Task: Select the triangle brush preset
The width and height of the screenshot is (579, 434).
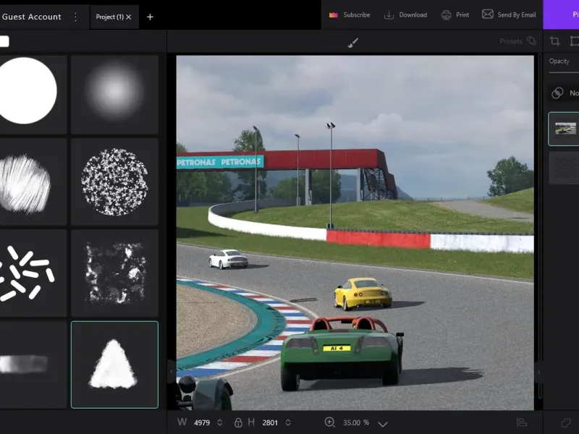Action: pos(114,365)
